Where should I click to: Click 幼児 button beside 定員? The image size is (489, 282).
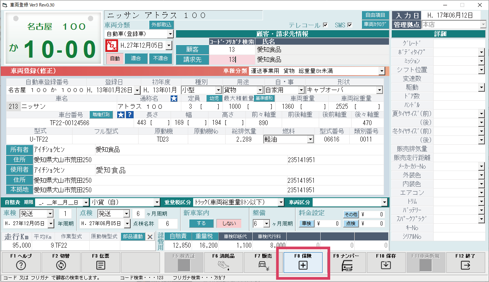coord(214,98)
